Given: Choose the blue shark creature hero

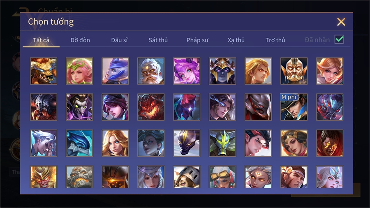Looking at the screenshot, I should click(x=79, y=143).
